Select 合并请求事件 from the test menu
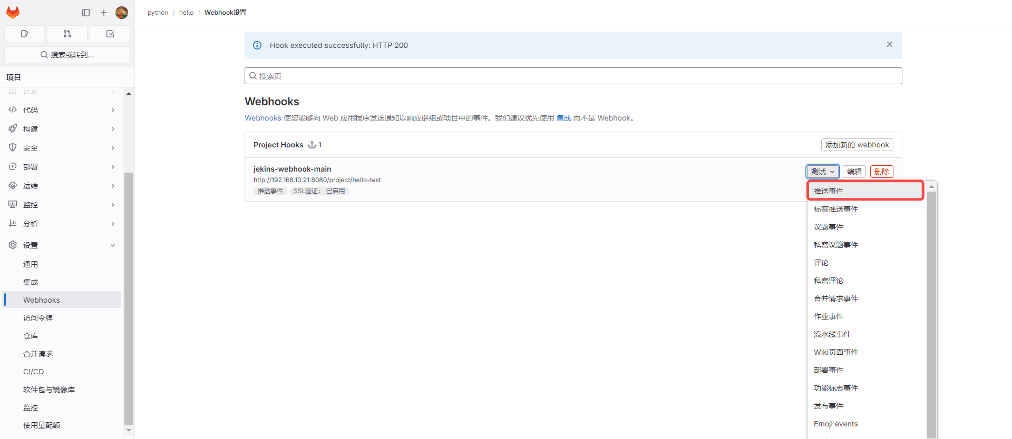Viewport: 1012px width, 439px height. pos(836,298)
